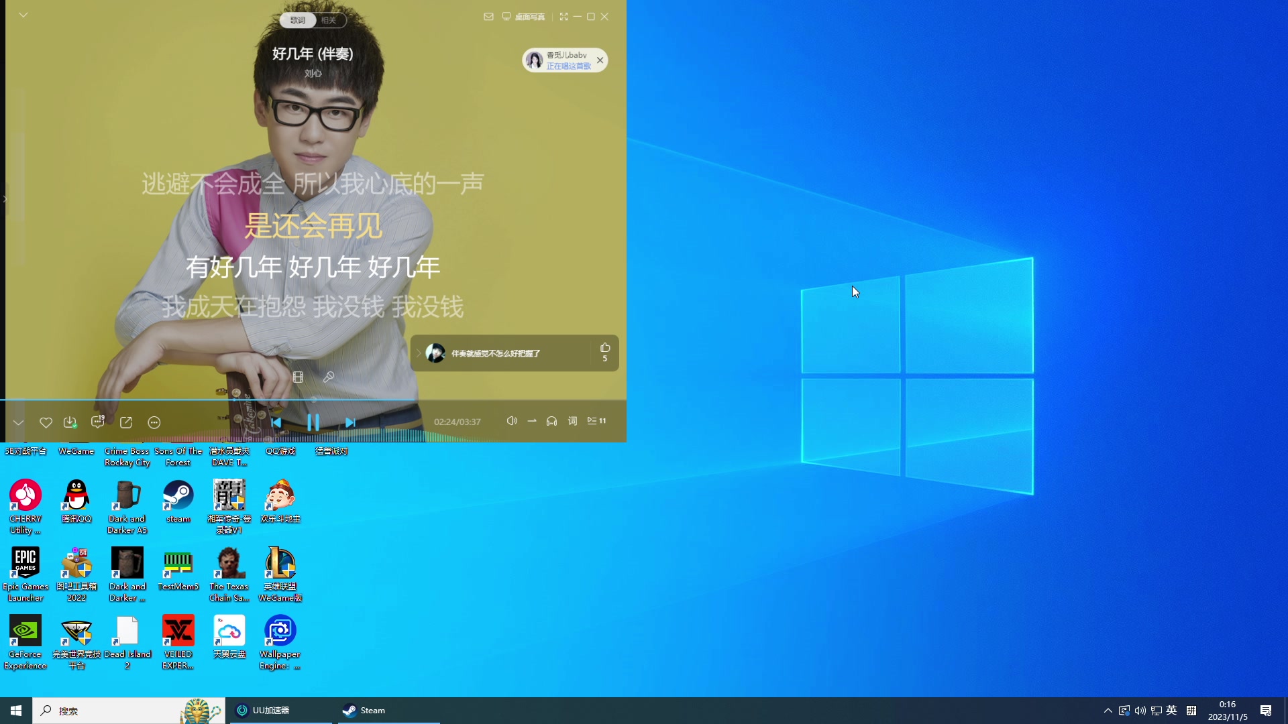Toggle 英 input language indicator

click(x=1172, y=711)
